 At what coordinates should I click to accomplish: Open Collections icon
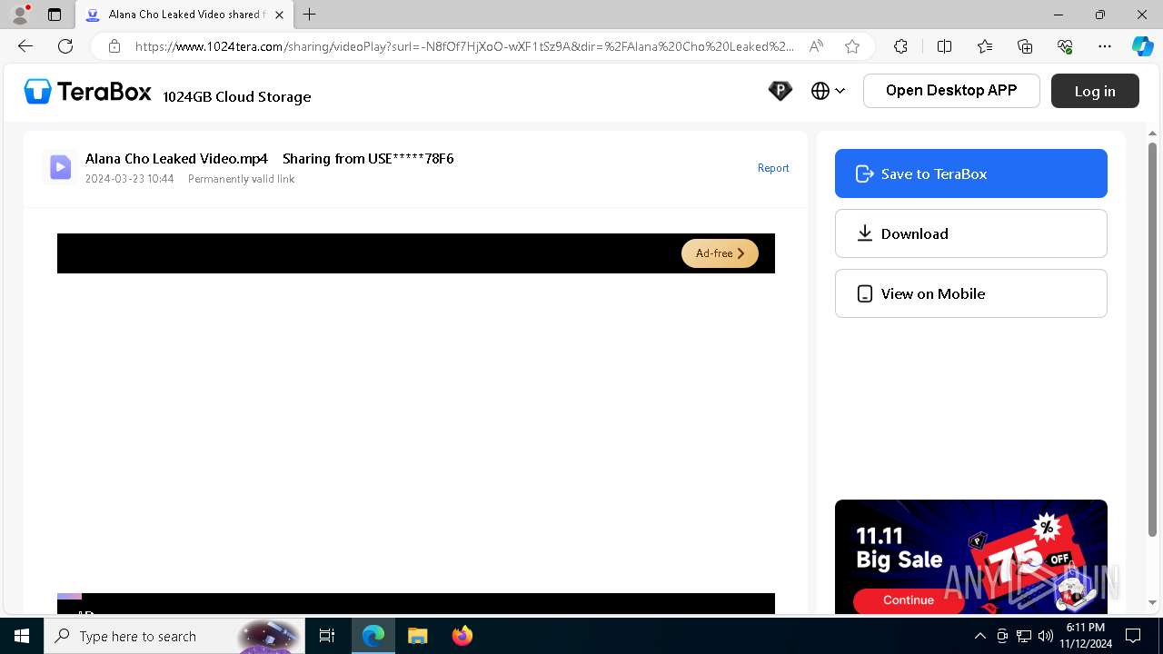(x=1025, y=46)
